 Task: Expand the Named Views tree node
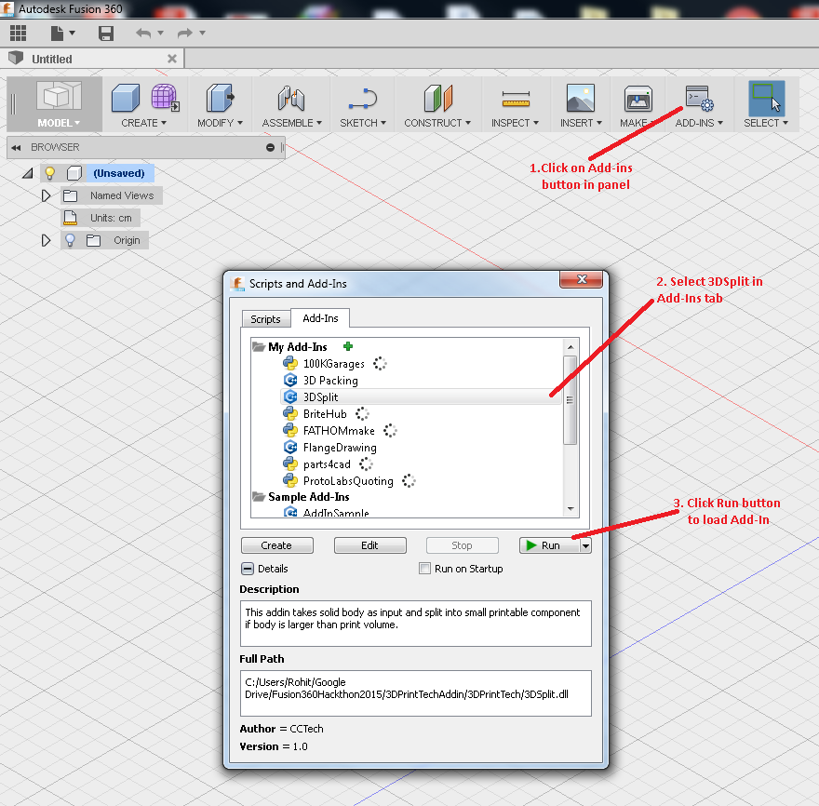46,195
